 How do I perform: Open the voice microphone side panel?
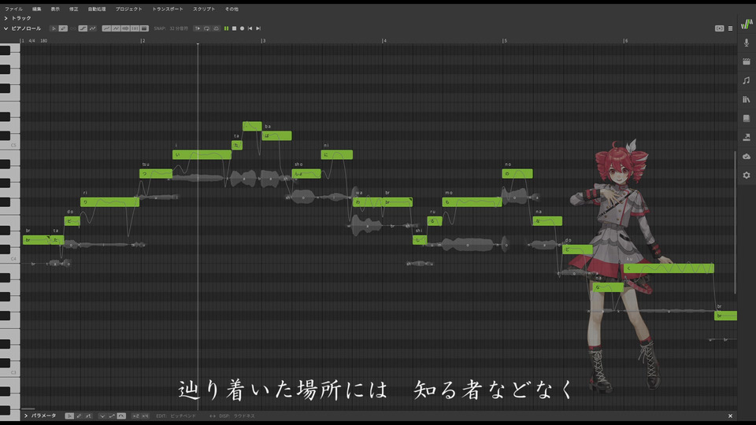(x=747, y=42)
